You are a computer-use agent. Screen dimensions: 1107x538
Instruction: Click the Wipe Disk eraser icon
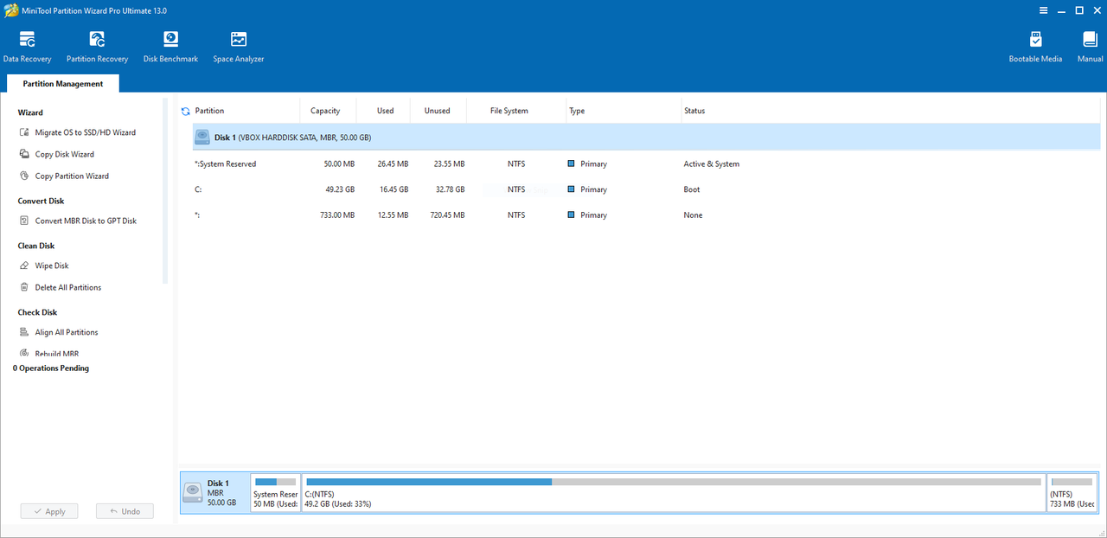click(x=25, y=266)
